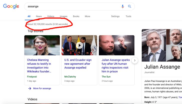Click the birthplace link after the Born date
This screenshot has width=182, height=104.
[x=180, y=97]
